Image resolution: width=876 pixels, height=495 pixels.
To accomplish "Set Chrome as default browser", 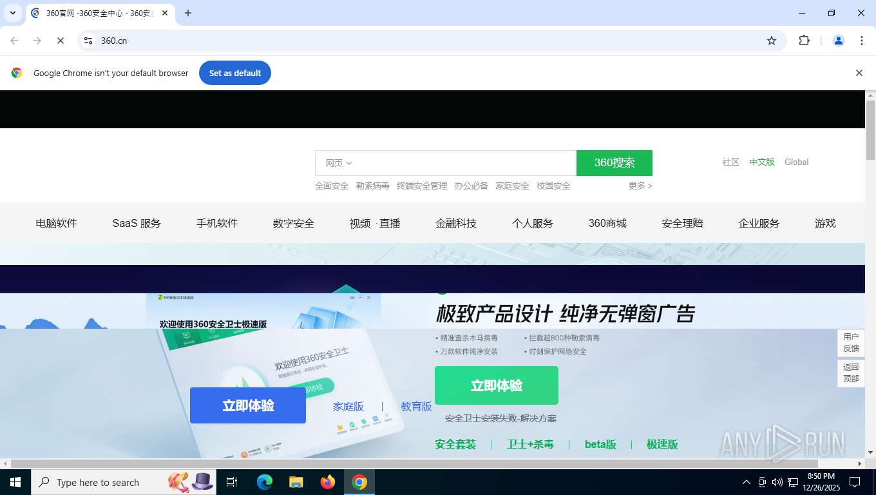I will click(235, 73).
